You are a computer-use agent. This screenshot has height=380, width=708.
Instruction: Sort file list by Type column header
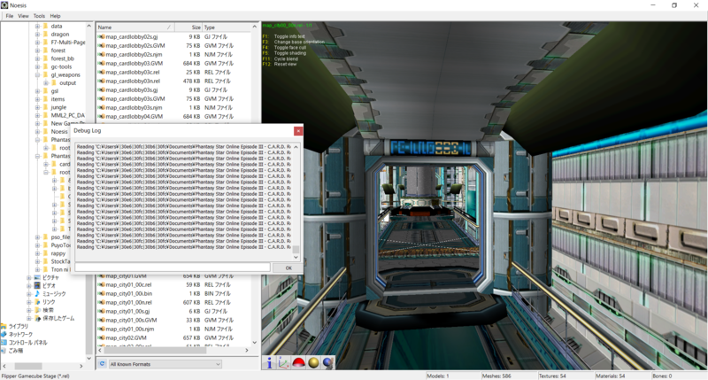(x=226, y=27)
